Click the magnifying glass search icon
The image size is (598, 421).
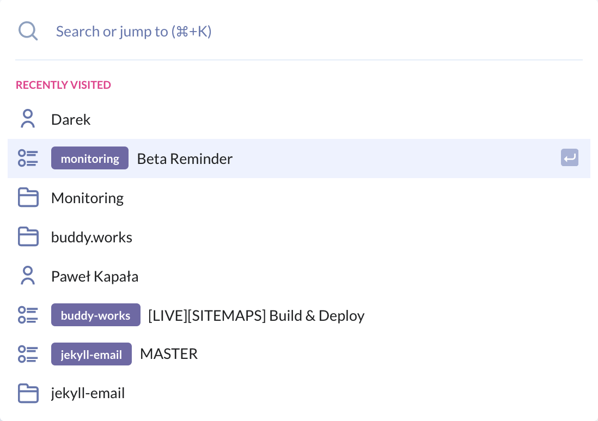coord(28,31)
